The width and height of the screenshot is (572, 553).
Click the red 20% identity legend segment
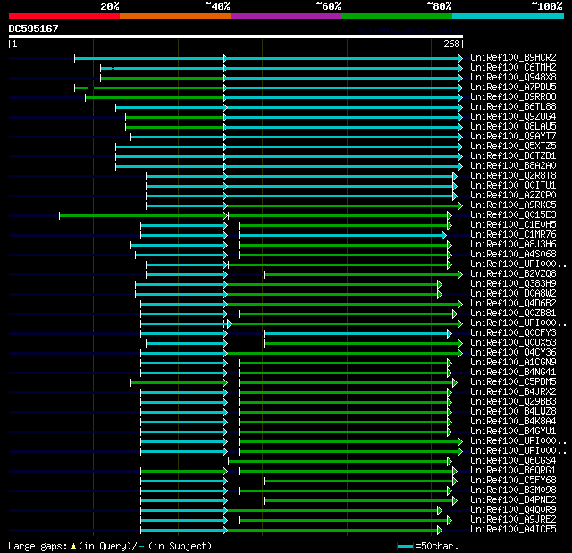click(64, 16)
